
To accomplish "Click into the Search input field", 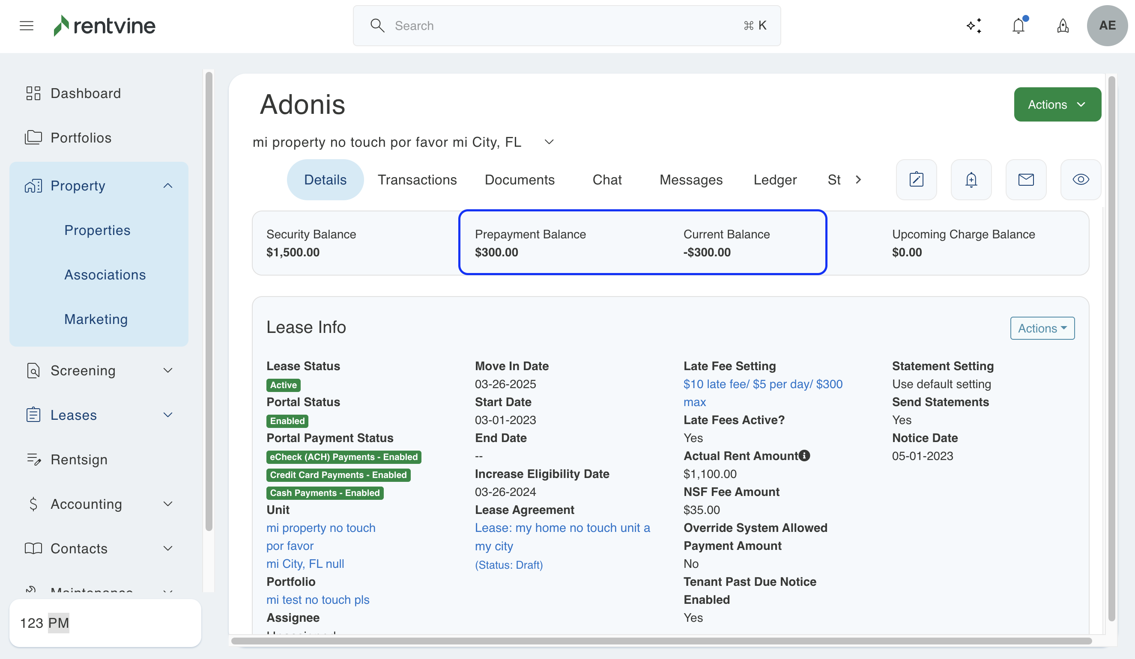I will pos(566,26).
